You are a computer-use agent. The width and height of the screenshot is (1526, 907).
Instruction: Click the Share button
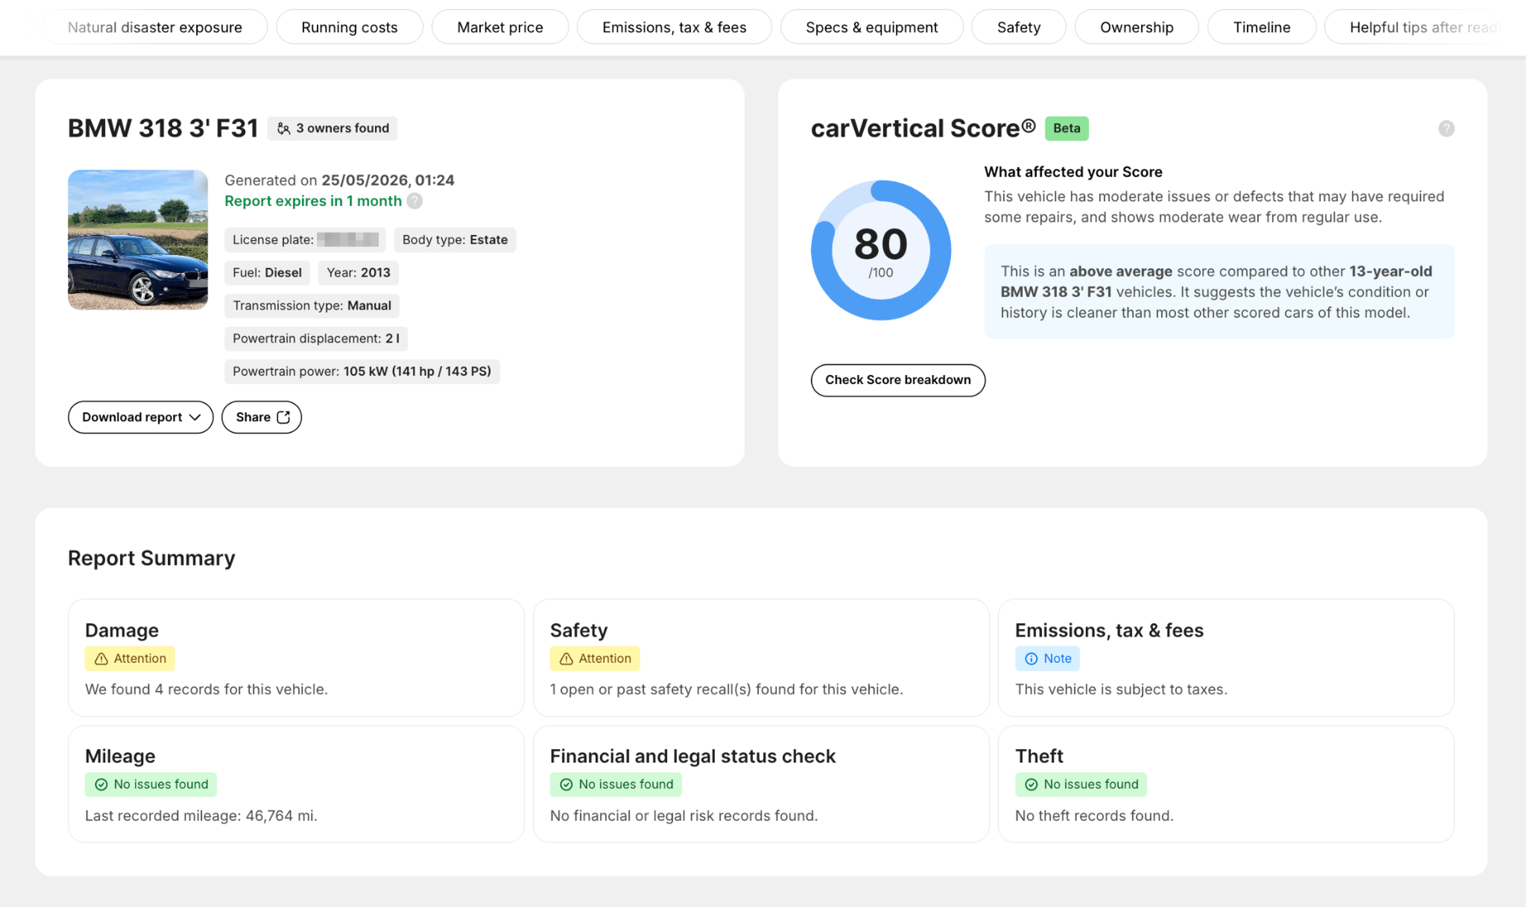pyautogui.click(x=261, y=417)
